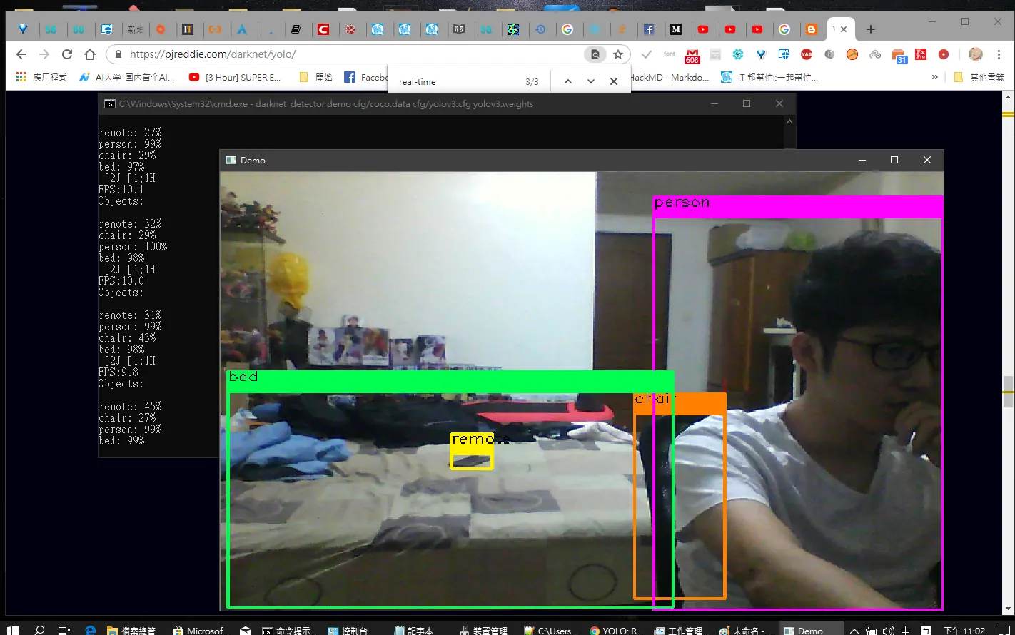The width and height of the screenshot is (1015, 635).
Task: Go to the previous find result
Action: (568, 81)
